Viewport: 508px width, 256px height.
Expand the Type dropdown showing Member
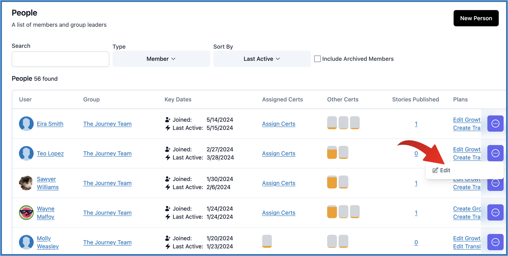point(161,59)
